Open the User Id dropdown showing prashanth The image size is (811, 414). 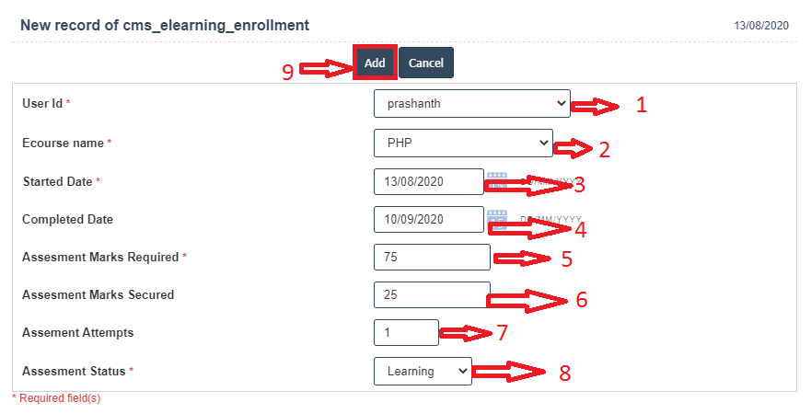point(471,104)
